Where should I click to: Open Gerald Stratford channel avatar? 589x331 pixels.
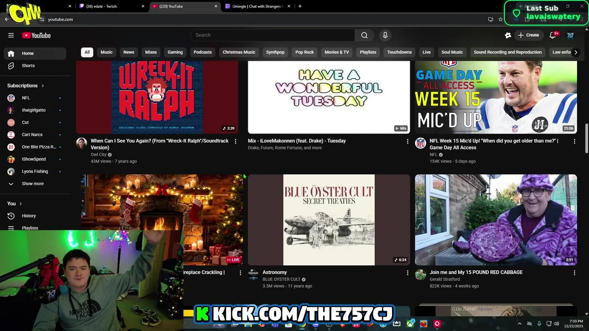tap(421, 274)
